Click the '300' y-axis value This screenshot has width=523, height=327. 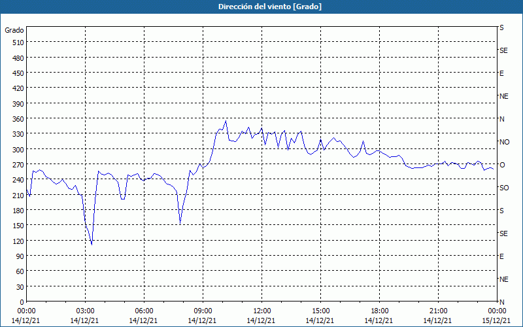point(18,150)
